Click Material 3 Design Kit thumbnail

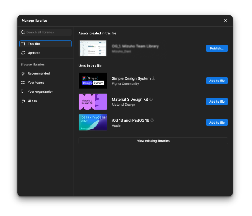(x=93, y=102)
